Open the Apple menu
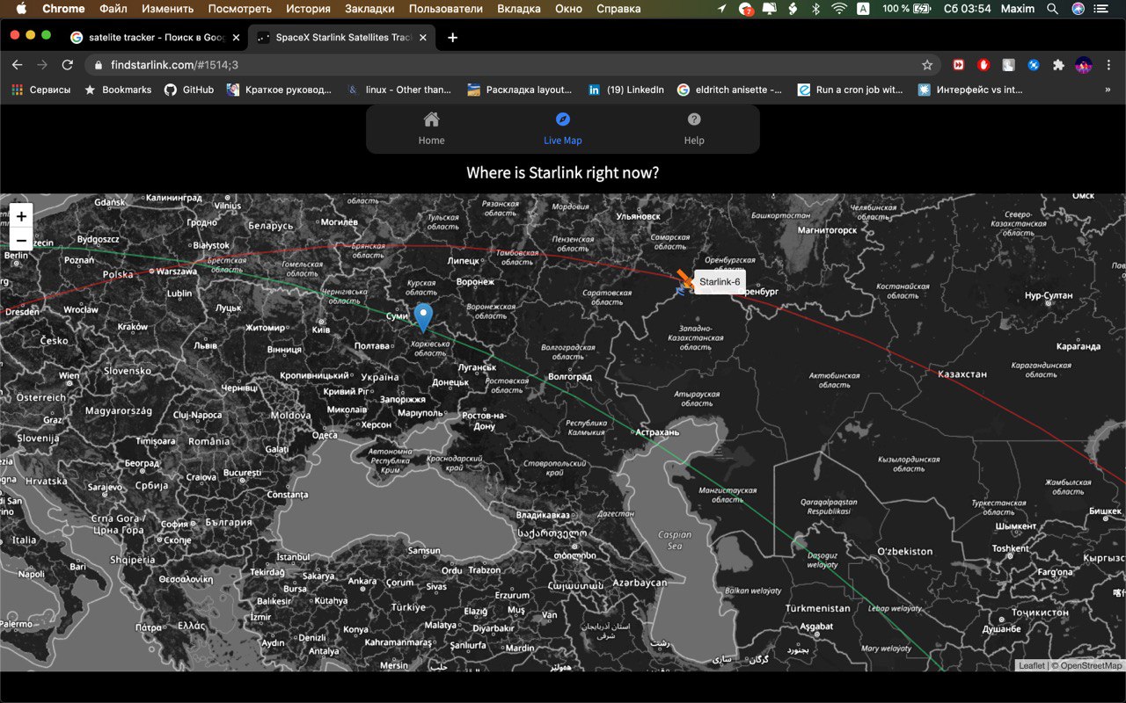 [21, 9]
